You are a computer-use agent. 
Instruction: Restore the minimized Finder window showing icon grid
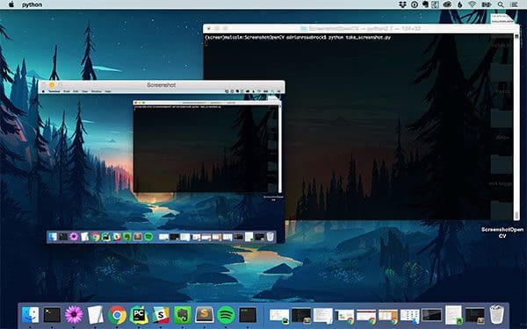(x=409, y=316)
